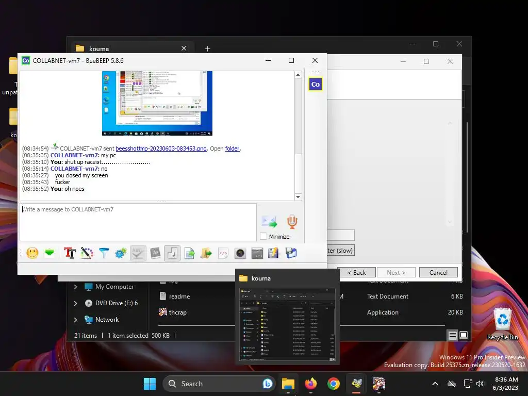Switch Explorer to details view
This screenshot has width=528, height=396.
click(x=452, y=335)
